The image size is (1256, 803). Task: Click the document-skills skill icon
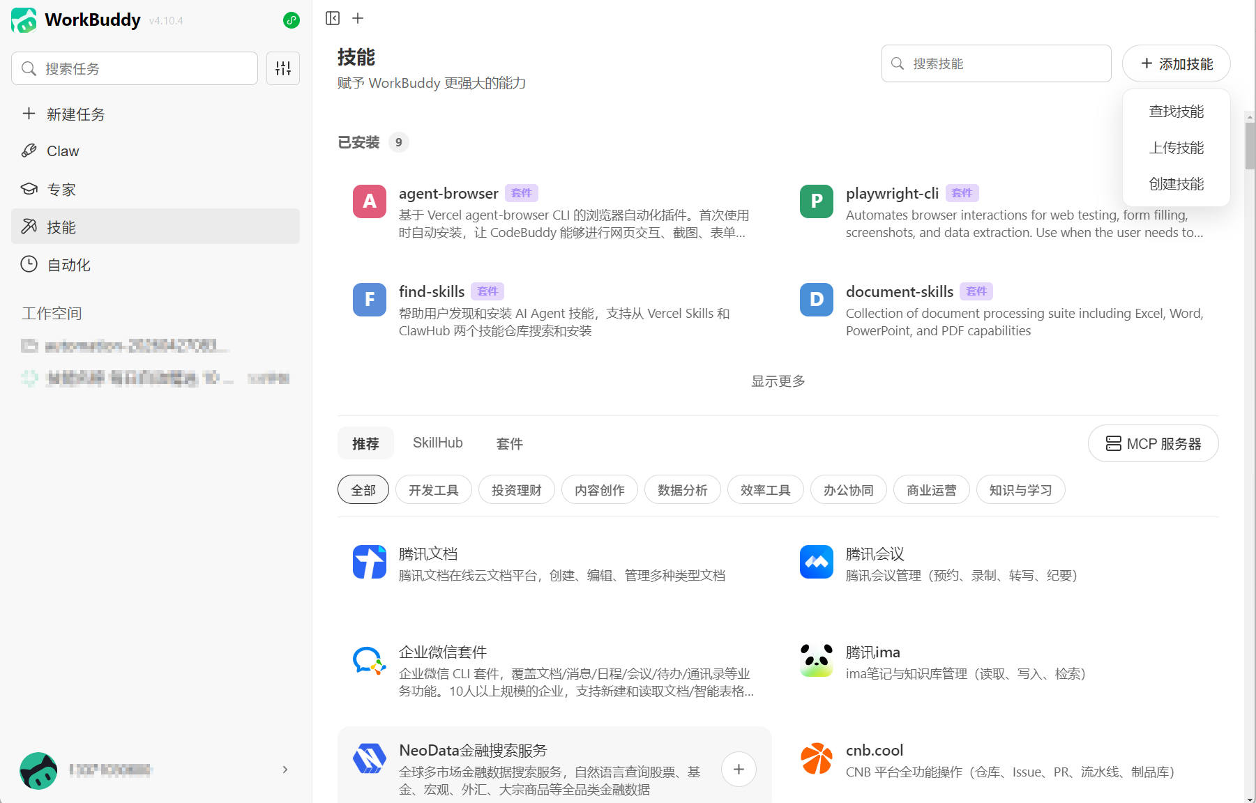(817, 300)
